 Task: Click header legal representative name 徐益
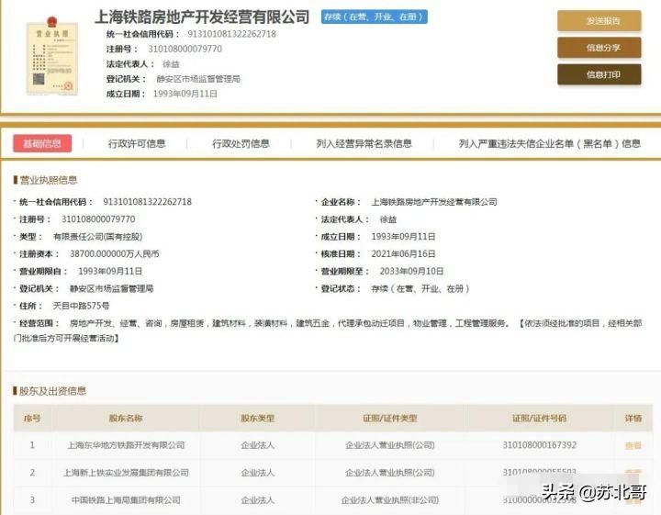pos(171,64)
